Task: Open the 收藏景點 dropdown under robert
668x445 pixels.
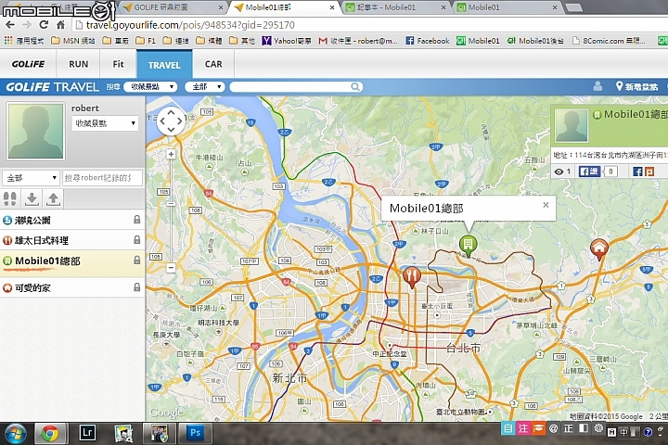Action: [105, 123]
